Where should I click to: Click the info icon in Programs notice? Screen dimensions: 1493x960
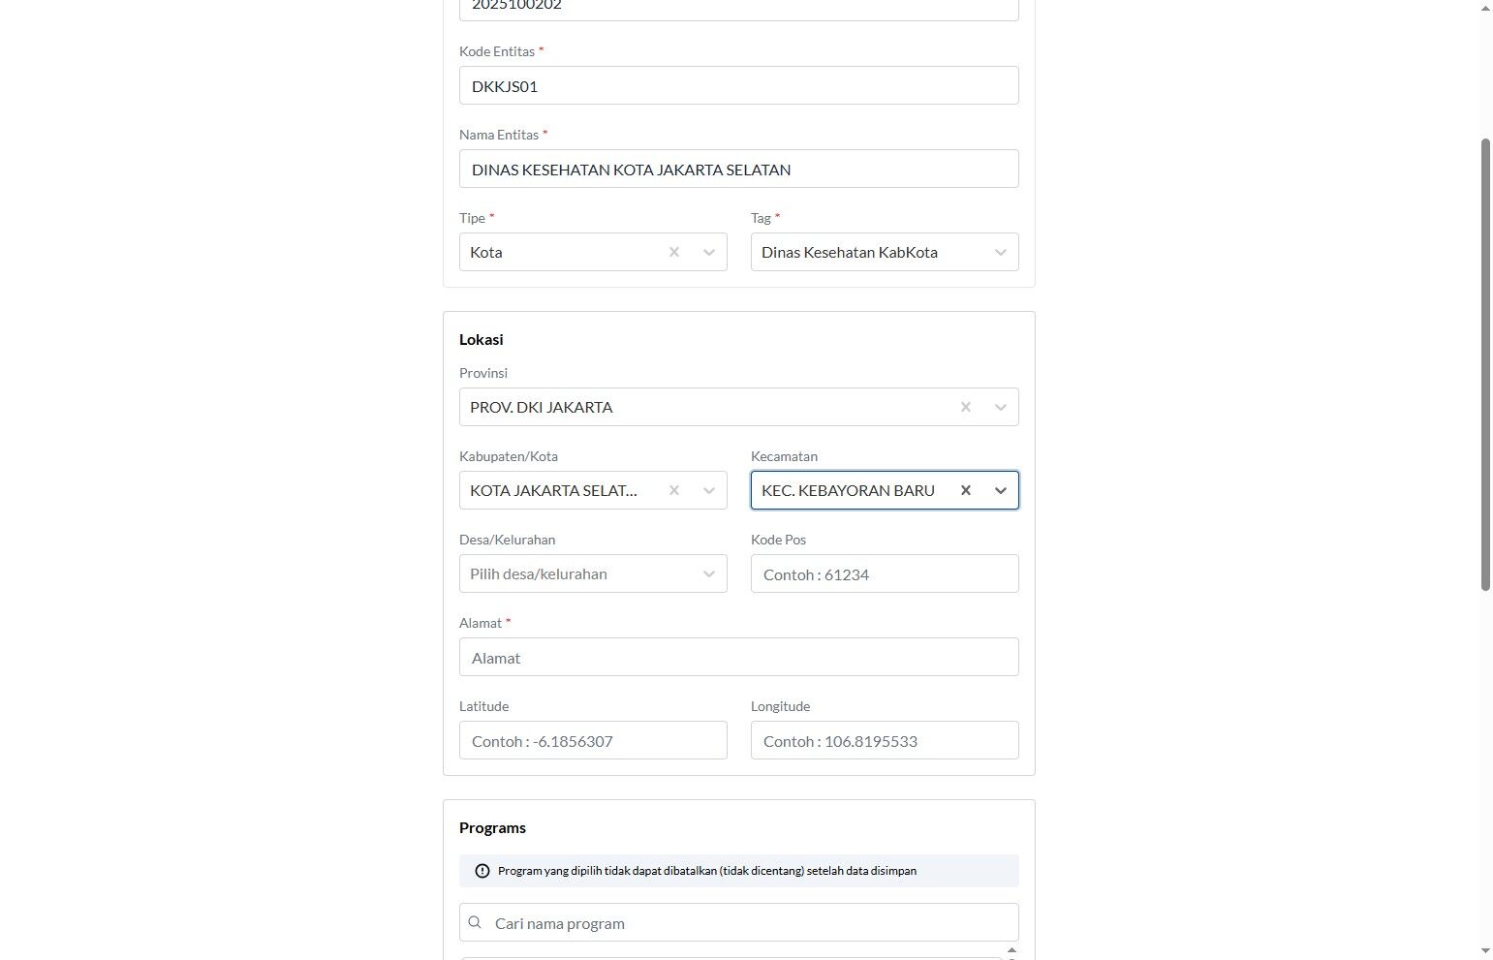(482, 871)
